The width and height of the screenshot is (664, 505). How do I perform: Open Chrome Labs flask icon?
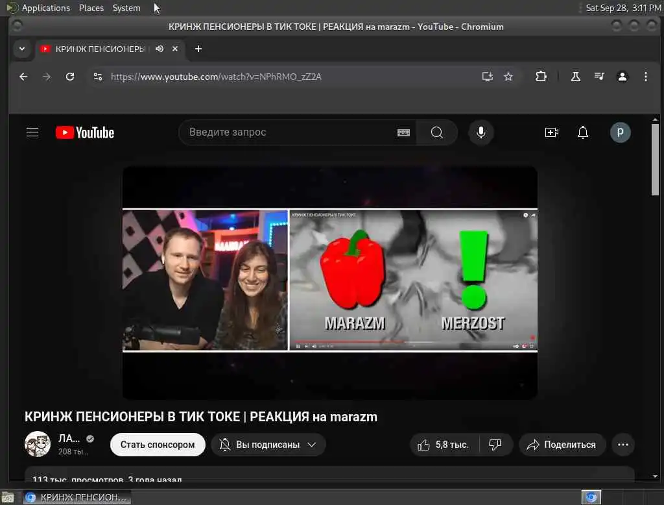click(x=576, y=77)
